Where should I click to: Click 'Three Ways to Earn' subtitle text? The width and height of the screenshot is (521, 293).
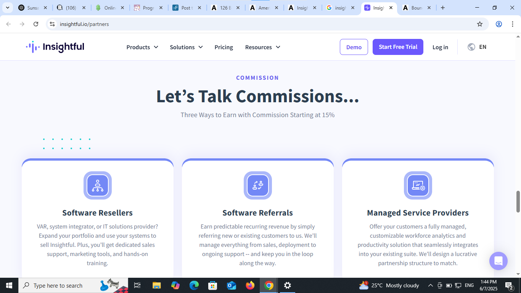point(258,115)
